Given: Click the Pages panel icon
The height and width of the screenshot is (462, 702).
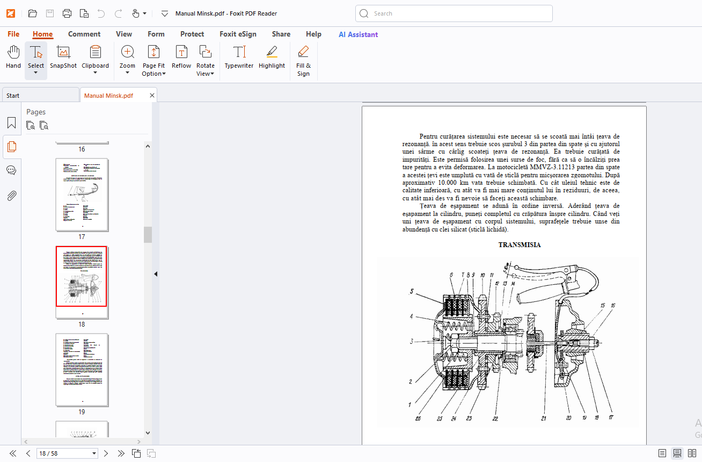Looking at the screenshot, I should (x=11, y=147).
